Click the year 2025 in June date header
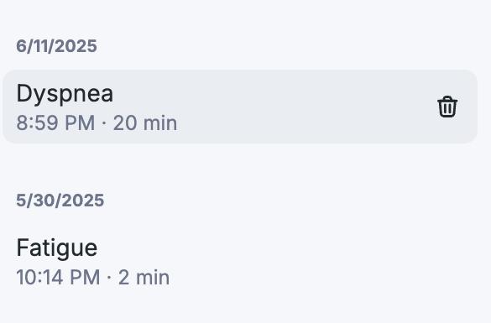The width and height of the screenshot is (491, 323). tap(77, 46)
